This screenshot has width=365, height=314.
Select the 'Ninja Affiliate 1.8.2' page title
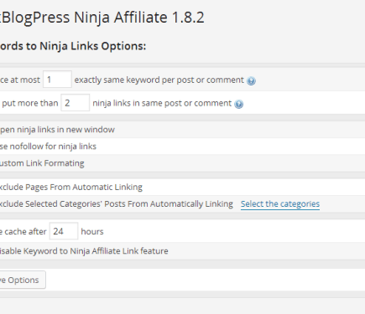coord(139,18)
